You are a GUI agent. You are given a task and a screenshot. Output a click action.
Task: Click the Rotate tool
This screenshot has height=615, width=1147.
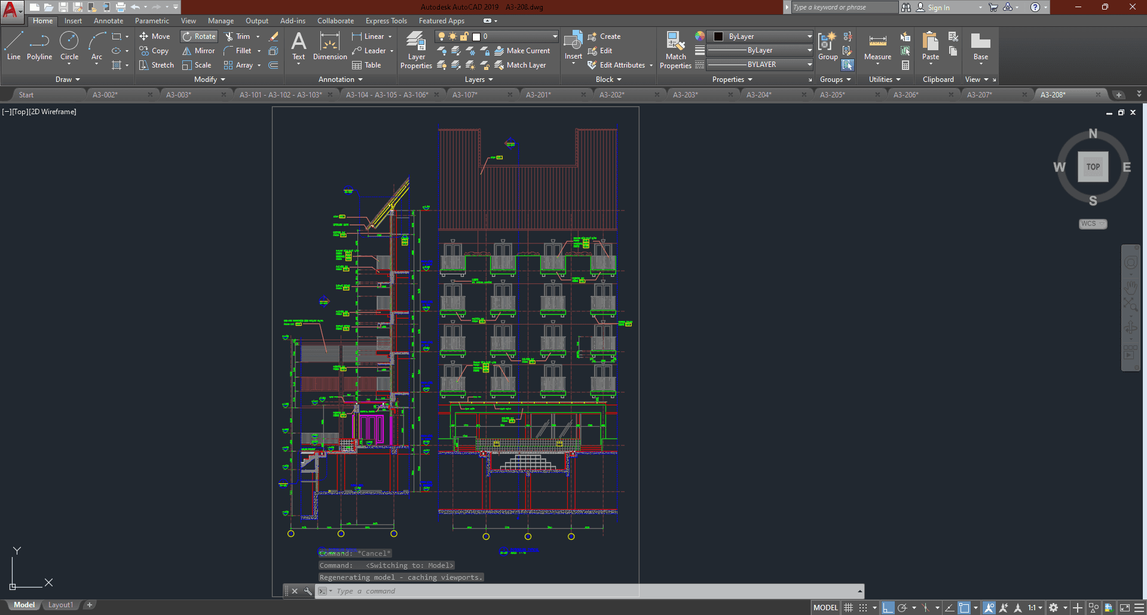199,36
